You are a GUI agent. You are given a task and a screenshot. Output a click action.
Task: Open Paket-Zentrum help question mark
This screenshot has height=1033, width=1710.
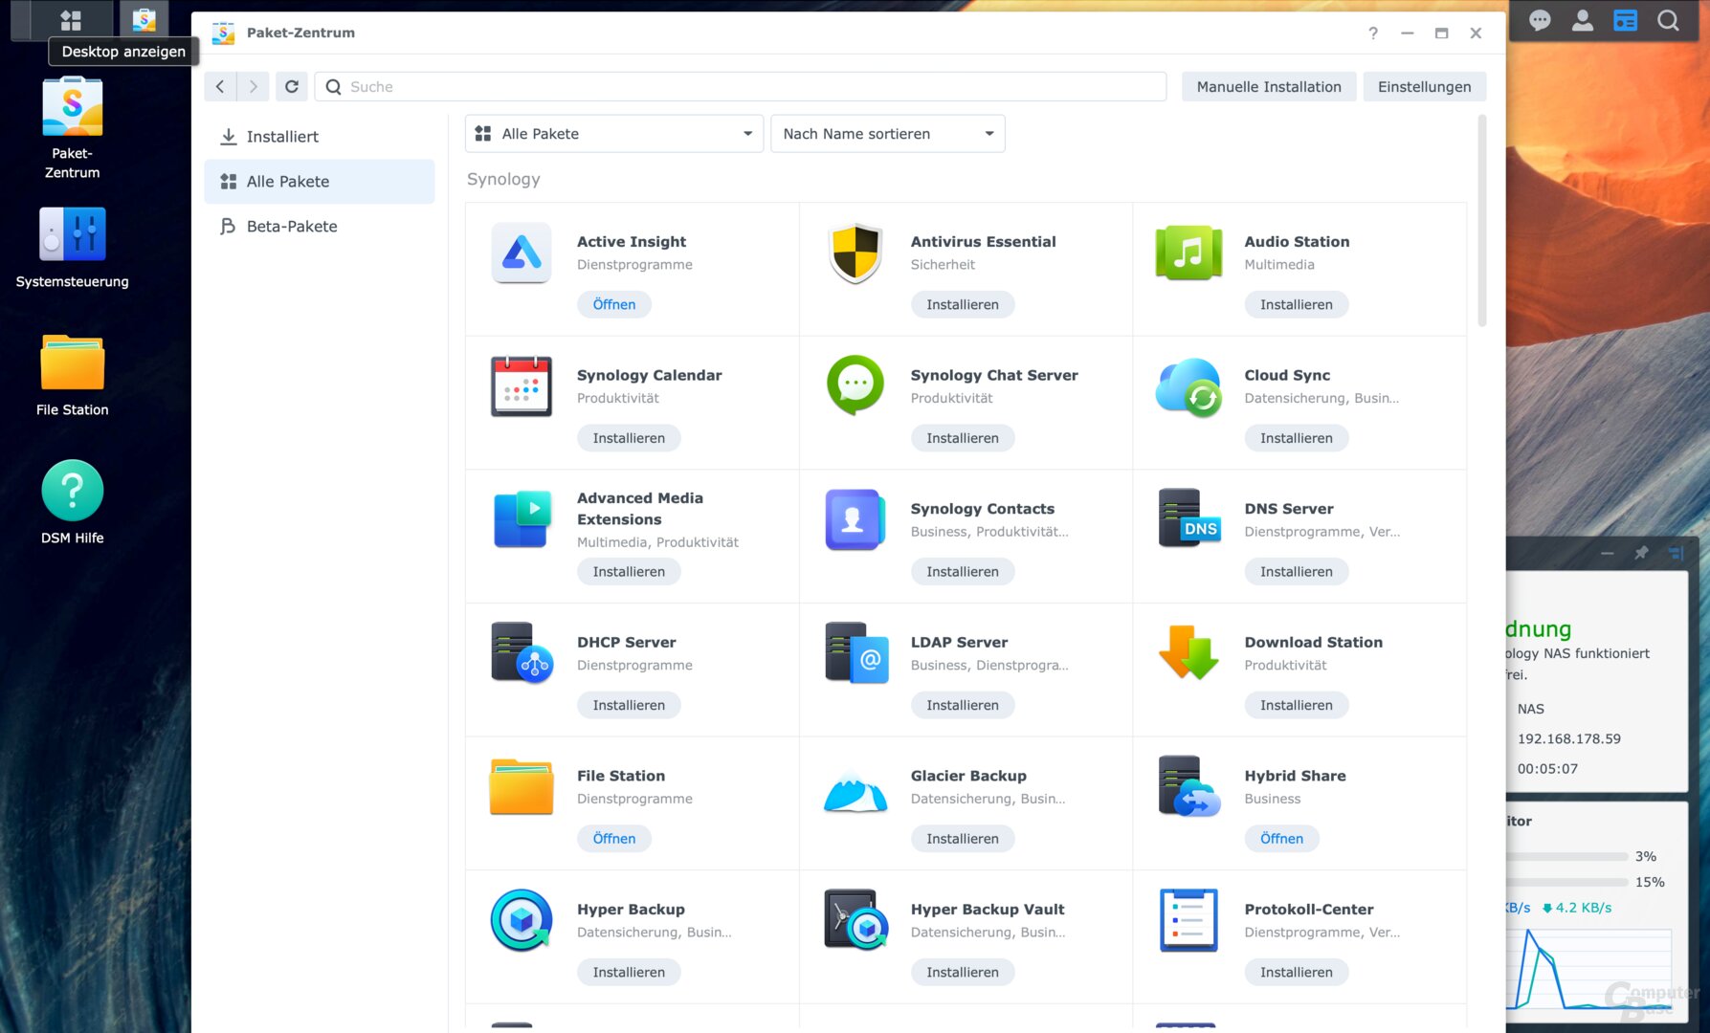pos(1373,33)
